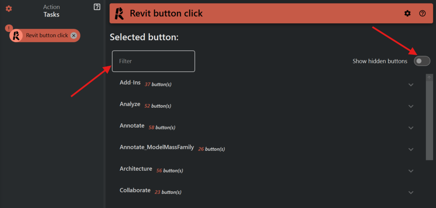Click the '52 button(s)' count text
The height and width of the screenshot is (208, 436).
point(158,106)
